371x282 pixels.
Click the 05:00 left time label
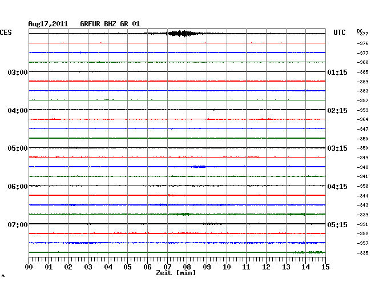tap(18, 148)
